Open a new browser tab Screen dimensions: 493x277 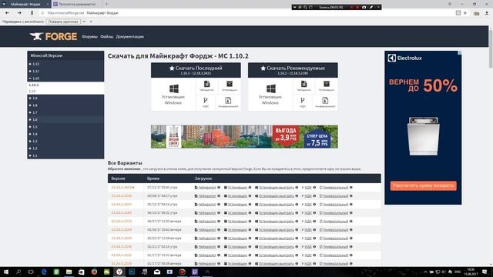(106, 4)
